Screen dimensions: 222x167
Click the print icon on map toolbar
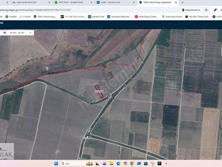coord(5,33)
